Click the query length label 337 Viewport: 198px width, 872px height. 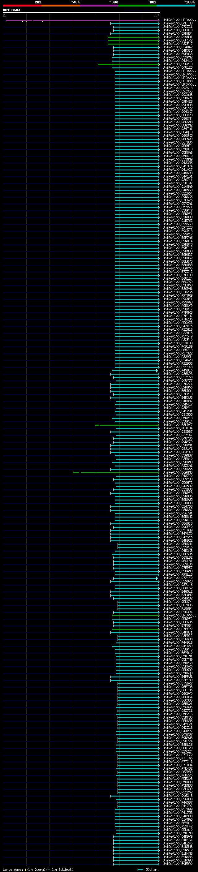point(156,15)
